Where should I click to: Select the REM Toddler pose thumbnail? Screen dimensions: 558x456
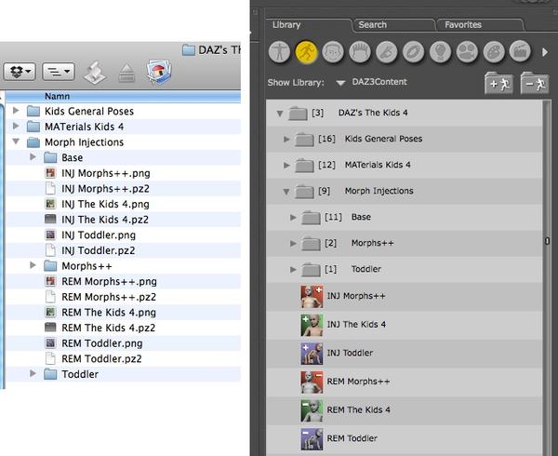click(312, 438)
